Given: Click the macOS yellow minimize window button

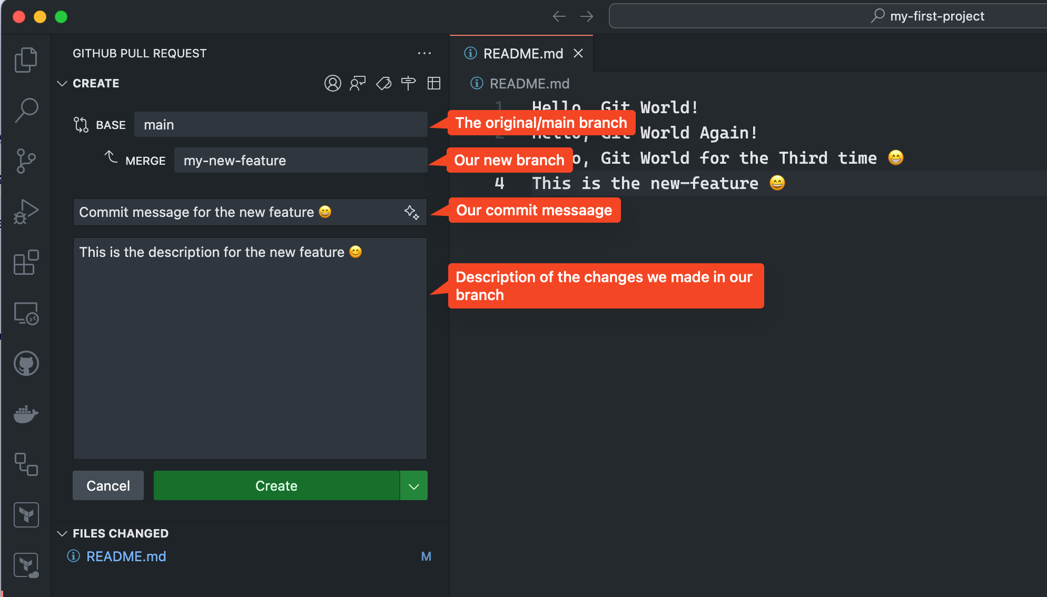Looking at the screenshot, I should click(x=40, y=17).
